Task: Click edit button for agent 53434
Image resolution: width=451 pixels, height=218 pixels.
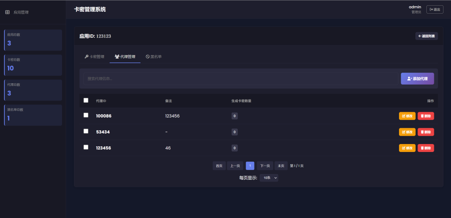Action: click(407, 132)
